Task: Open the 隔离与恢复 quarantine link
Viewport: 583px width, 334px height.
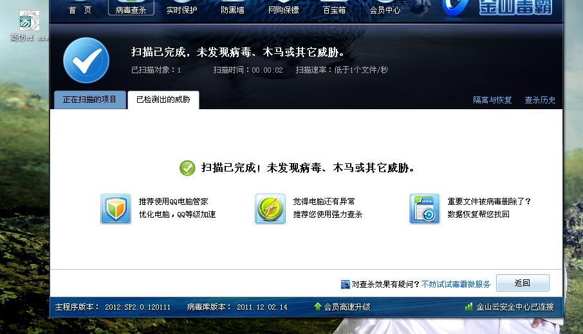Action: point(492,100)
